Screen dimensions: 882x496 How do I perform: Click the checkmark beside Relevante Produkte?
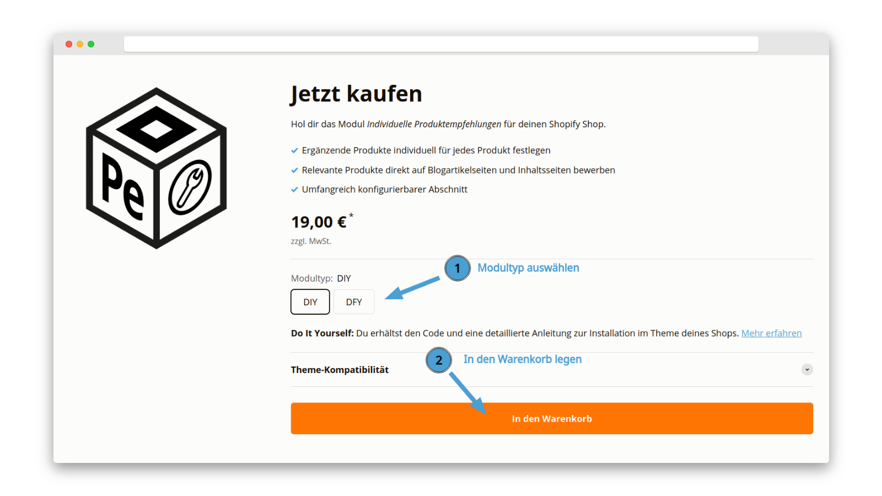pos(294,170)
